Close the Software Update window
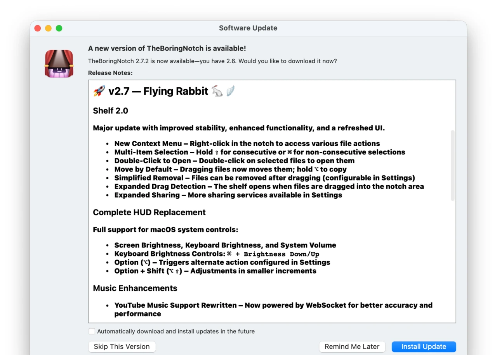The width and height of the screenshot is (497, 355). [38, 28]
